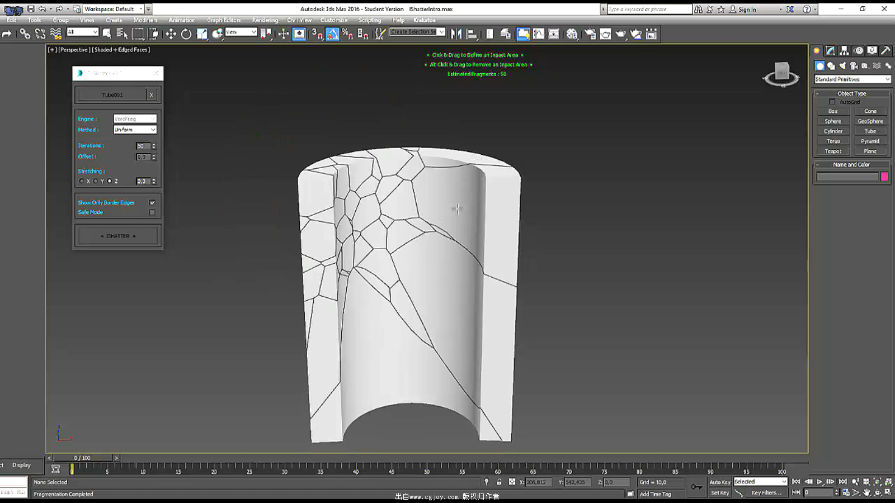Toggle the Percent Snap icon
895x503 pixels.
(347, 34)
